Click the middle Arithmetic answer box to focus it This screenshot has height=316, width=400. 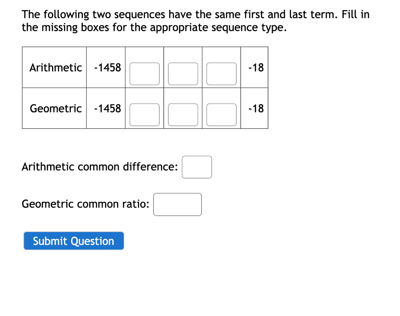pos(182,73)
